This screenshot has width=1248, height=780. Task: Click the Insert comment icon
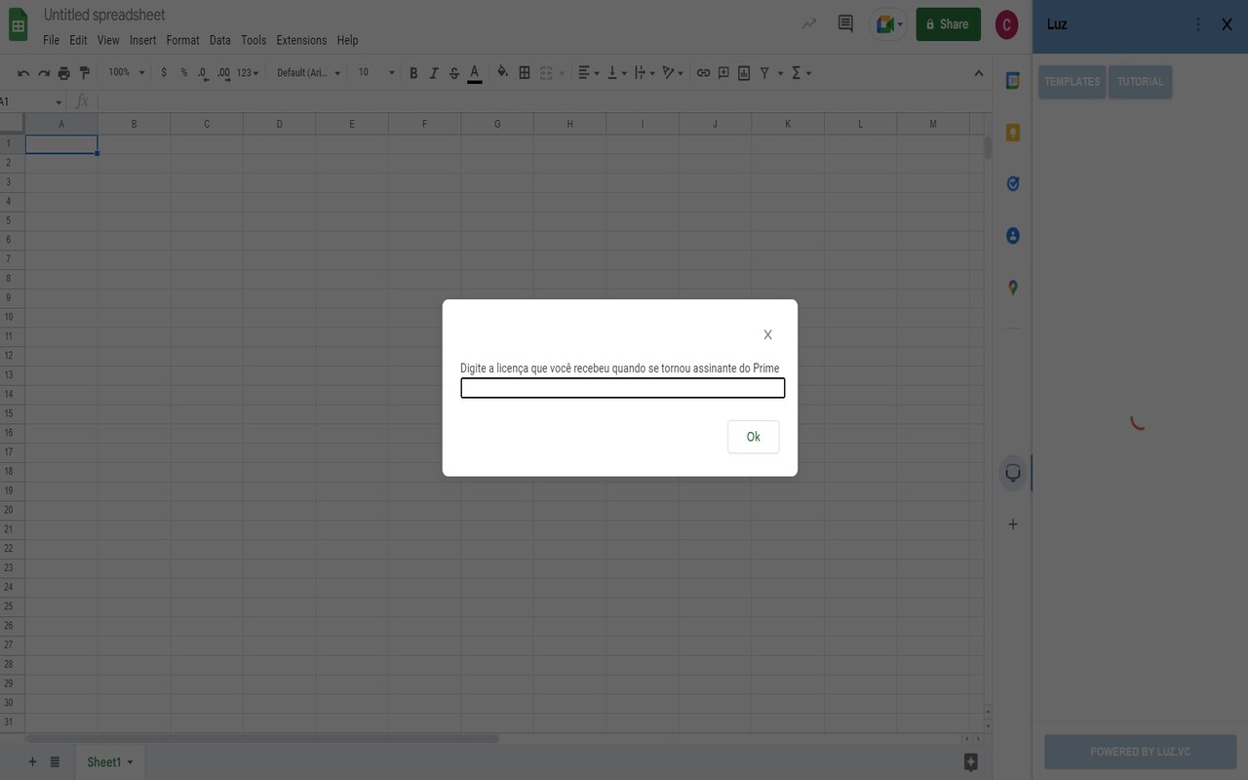pyautogui.click(x=723, y=73)
